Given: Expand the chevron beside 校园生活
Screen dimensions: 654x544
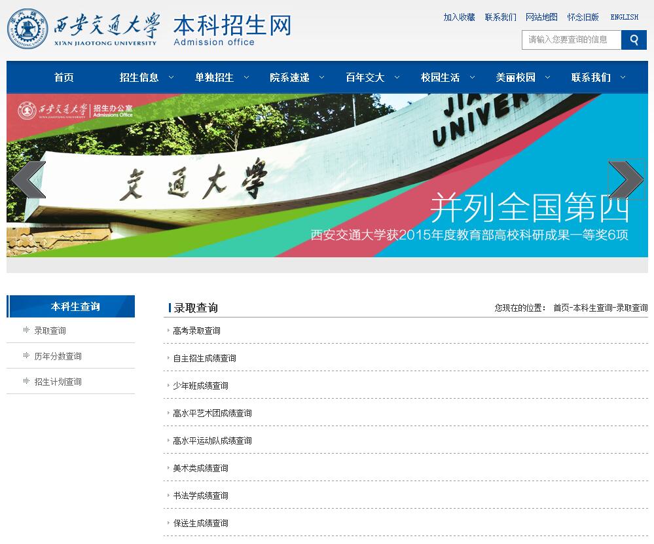Looking at the screenshot, I should [472, 77].
